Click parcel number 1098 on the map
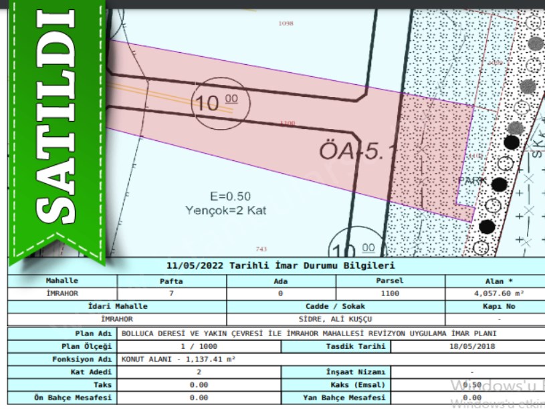Image resolution: width=545 pixels, height=409 pixels. (x=286, y=23)
